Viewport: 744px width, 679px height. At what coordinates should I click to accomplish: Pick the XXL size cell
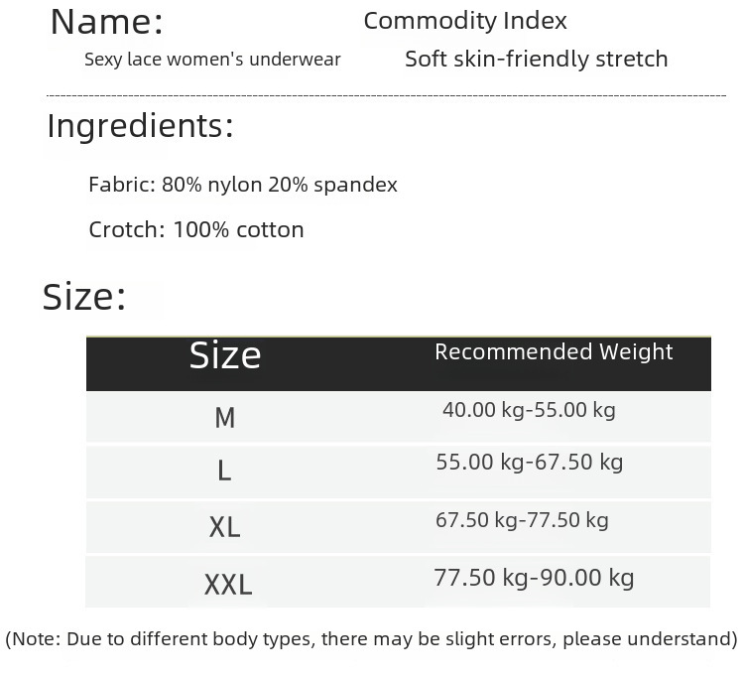tap(228, 584)
